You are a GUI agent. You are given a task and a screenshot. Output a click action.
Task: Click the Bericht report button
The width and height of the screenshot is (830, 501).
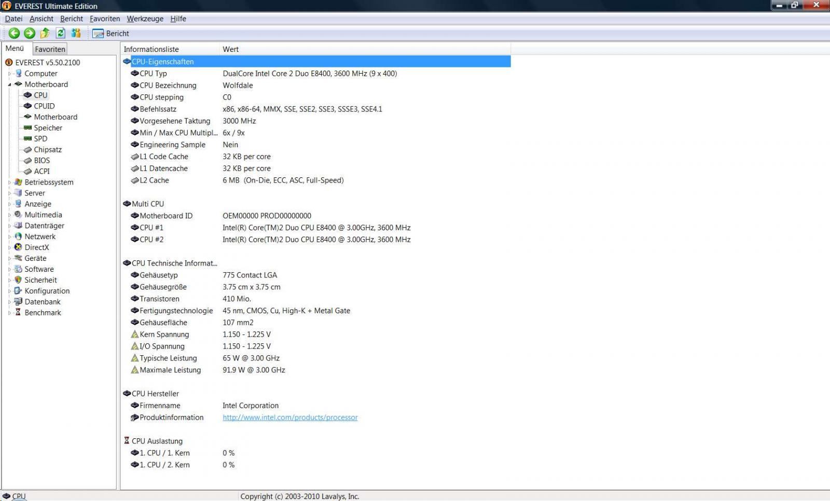click(110, 33)
